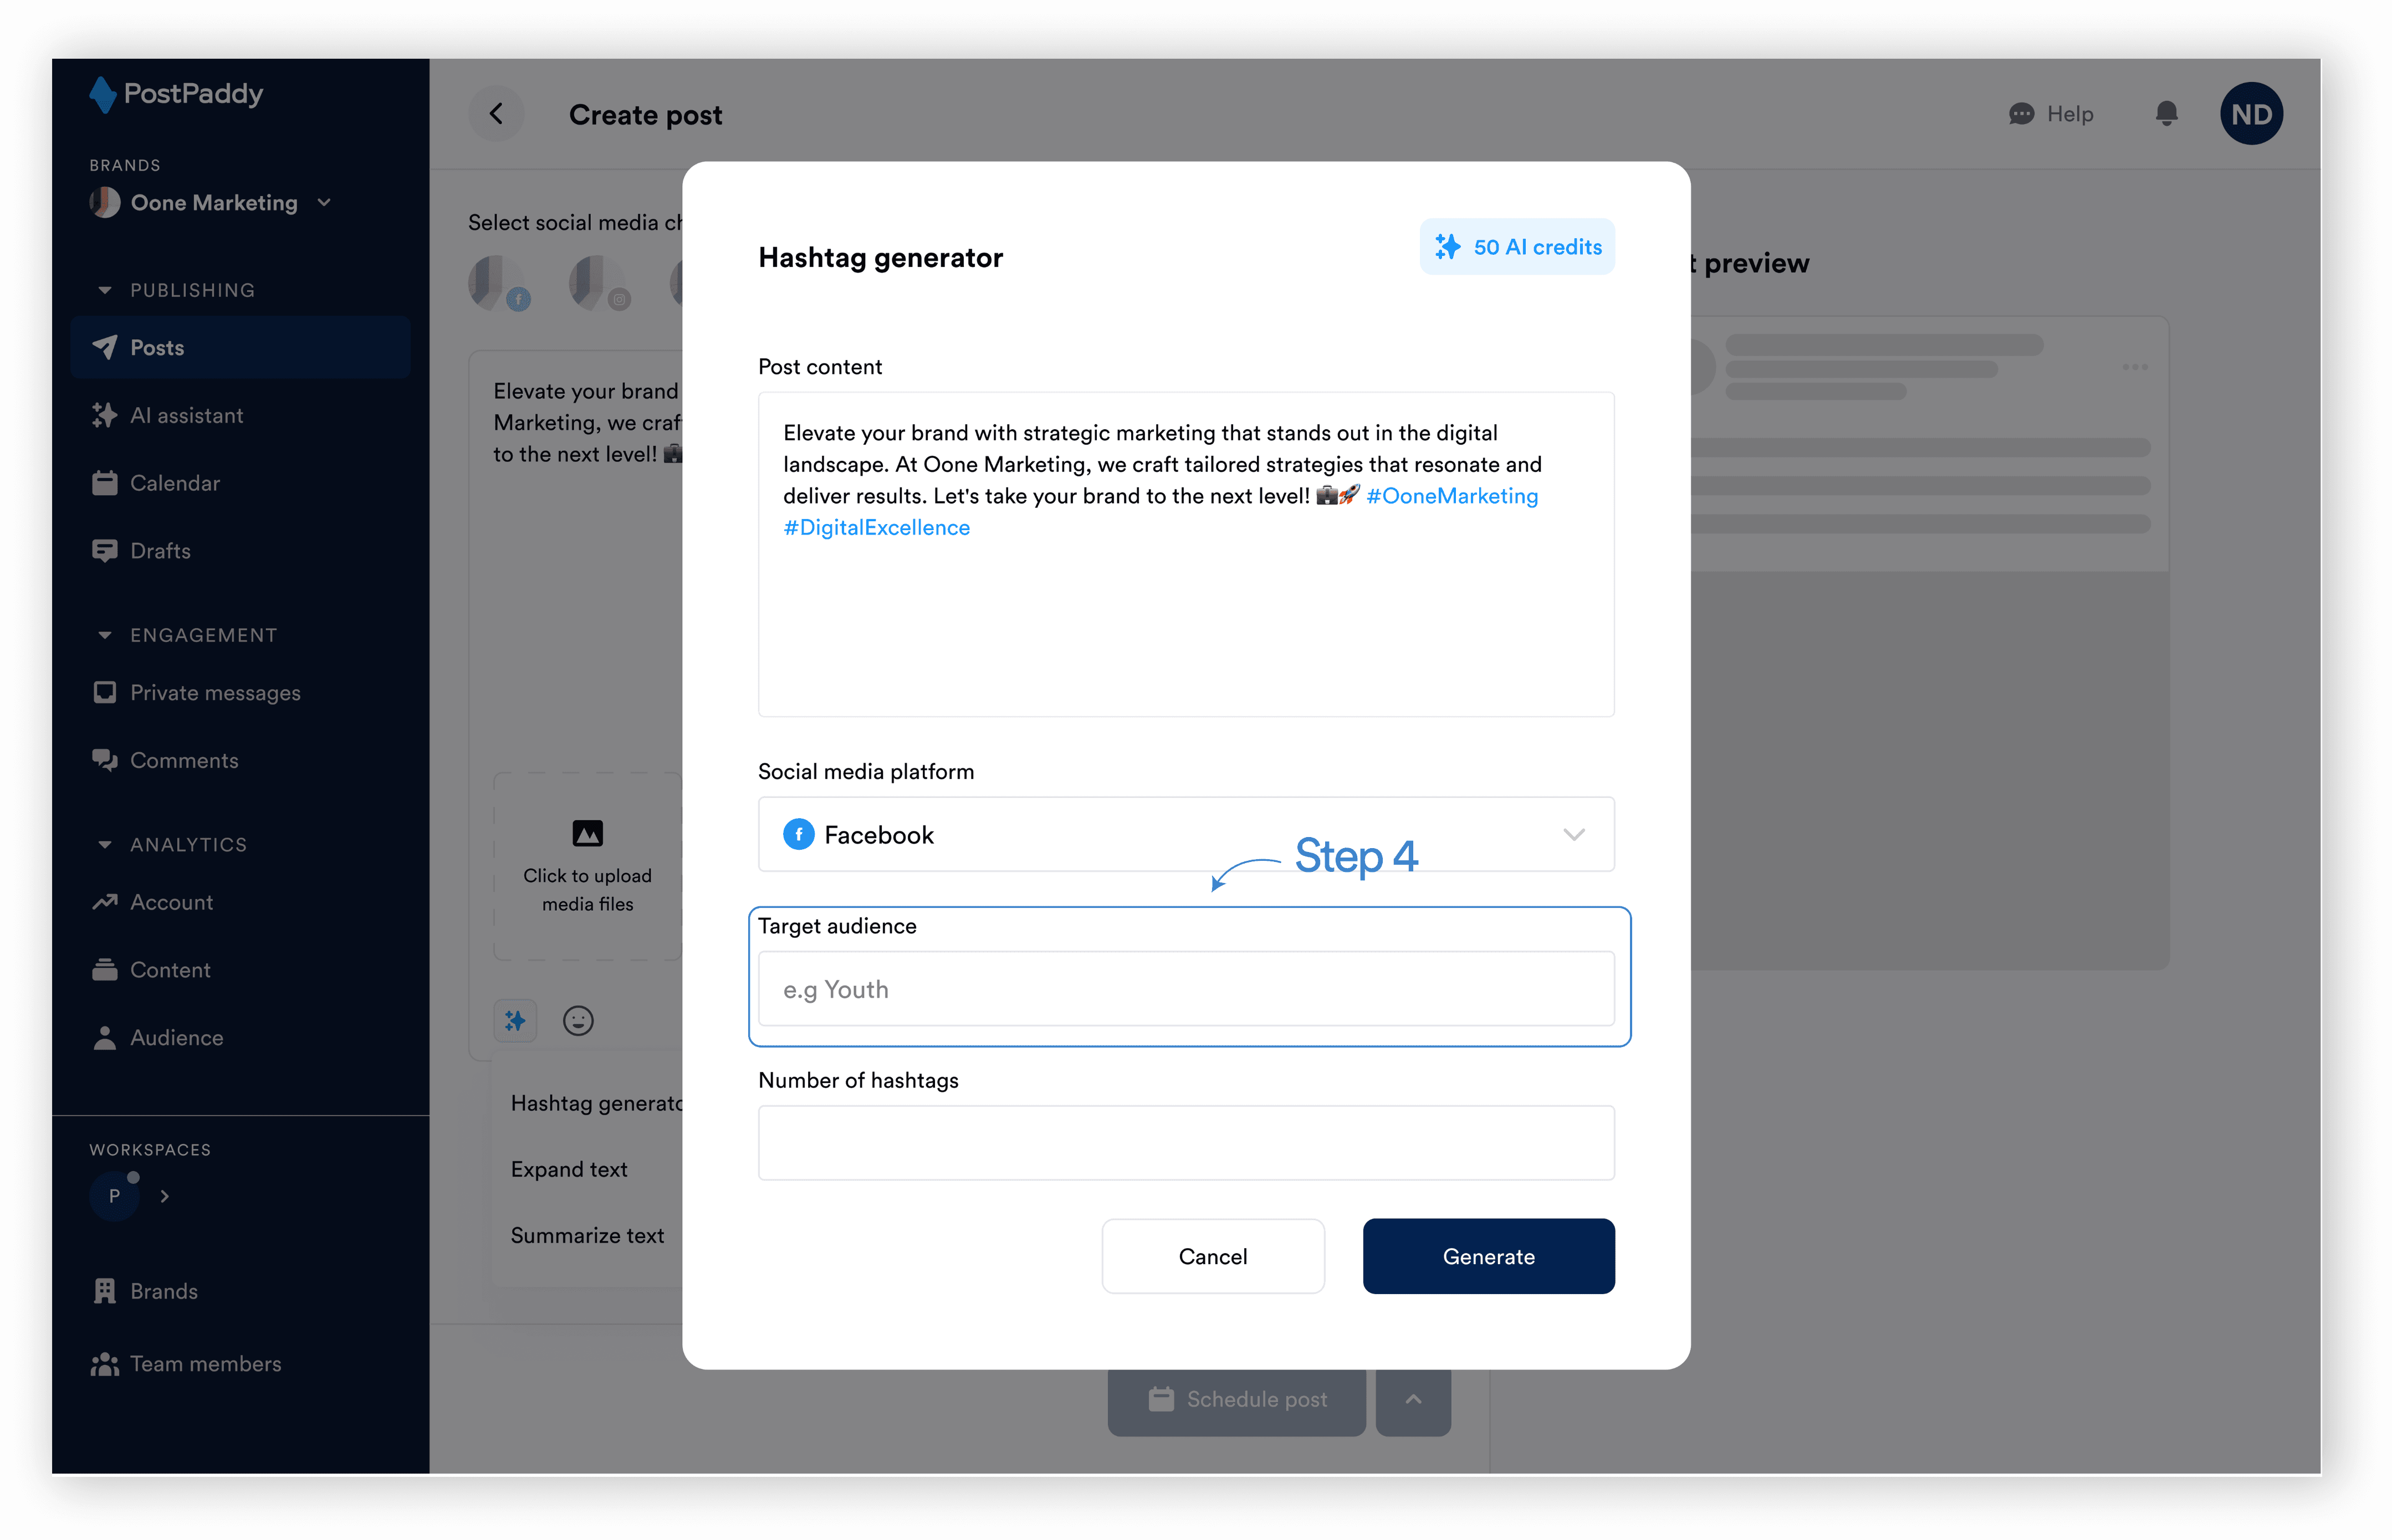Open the emoji picker smiley icon
Image resolution: width=2392 pixels, height=1540 pixels.
click(578, 1020)
